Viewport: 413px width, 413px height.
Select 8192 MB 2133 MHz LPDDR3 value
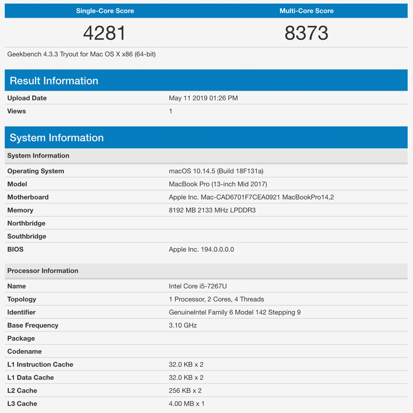click(x=212, y=210)
